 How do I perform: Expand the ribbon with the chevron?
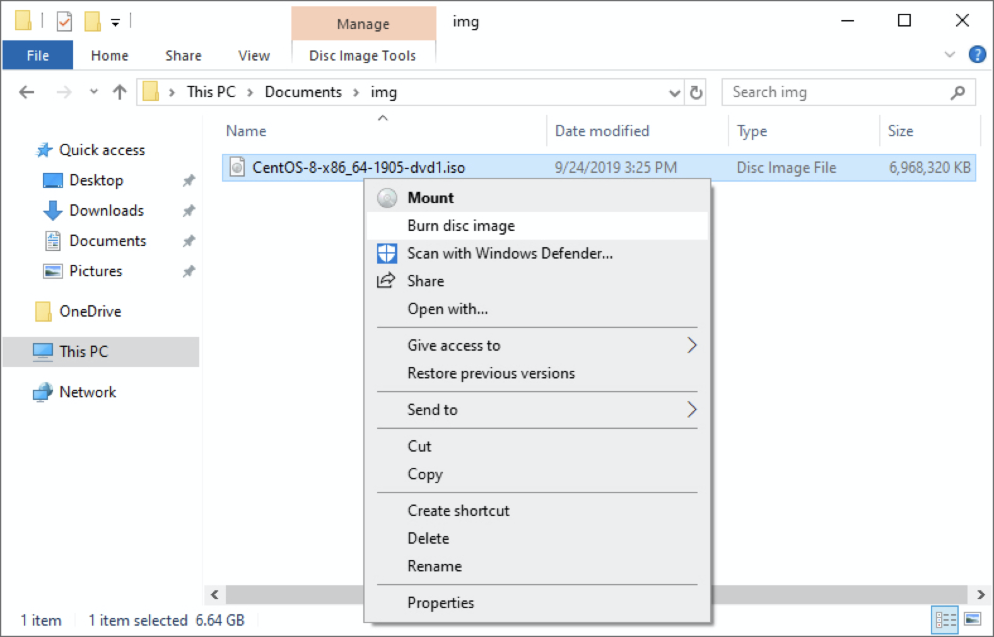tap(949, 55)
